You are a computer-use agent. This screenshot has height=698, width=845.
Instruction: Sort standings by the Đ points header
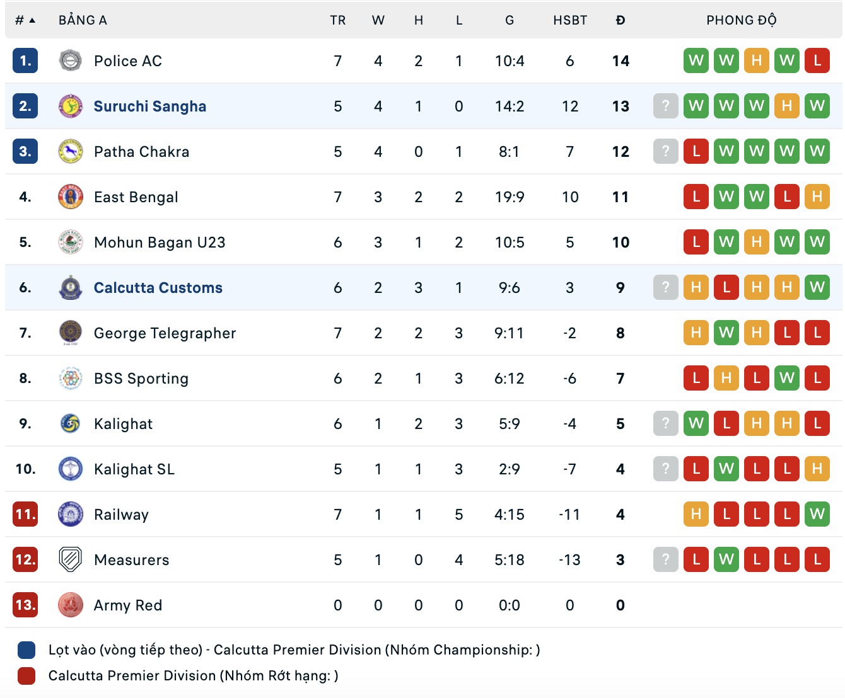pyautogui.click(x=621, y=20)
